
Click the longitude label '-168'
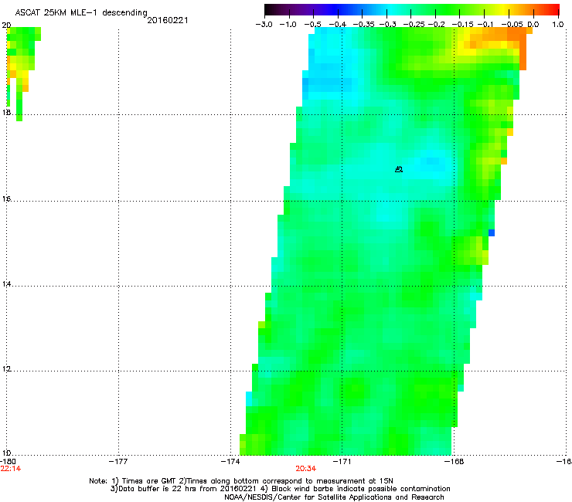(455, 462)
